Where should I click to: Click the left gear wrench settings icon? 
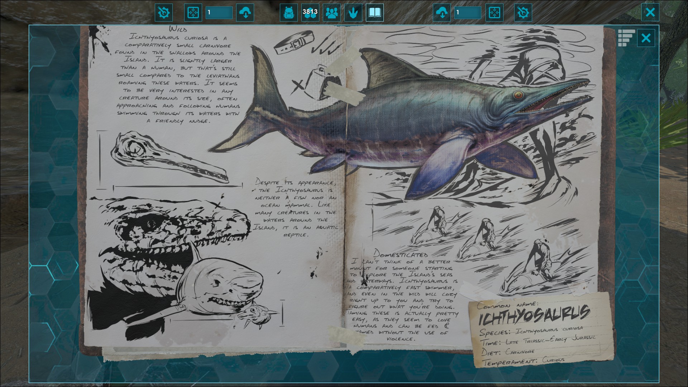point(164,13)
